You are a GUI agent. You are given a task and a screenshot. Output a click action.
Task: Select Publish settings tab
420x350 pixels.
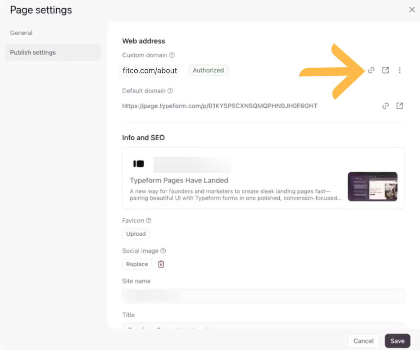pos(53,53)
